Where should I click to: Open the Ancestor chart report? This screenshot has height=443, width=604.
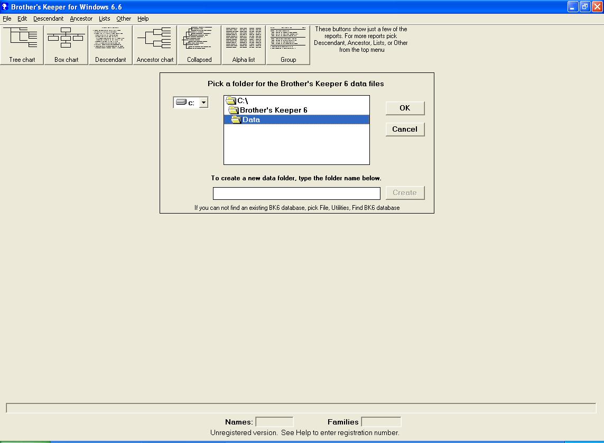click(155, 45)
